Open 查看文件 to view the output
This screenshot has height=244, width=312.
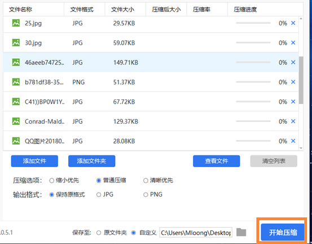tap(217, 161)
